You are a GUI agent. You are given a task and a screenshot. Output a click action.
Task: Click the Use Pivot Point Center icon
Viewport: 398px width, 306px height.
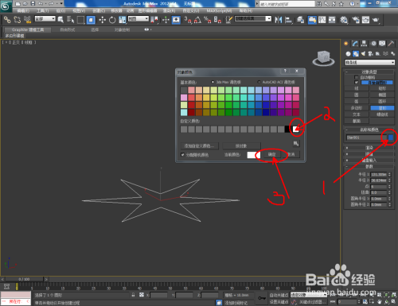point(154,20)
